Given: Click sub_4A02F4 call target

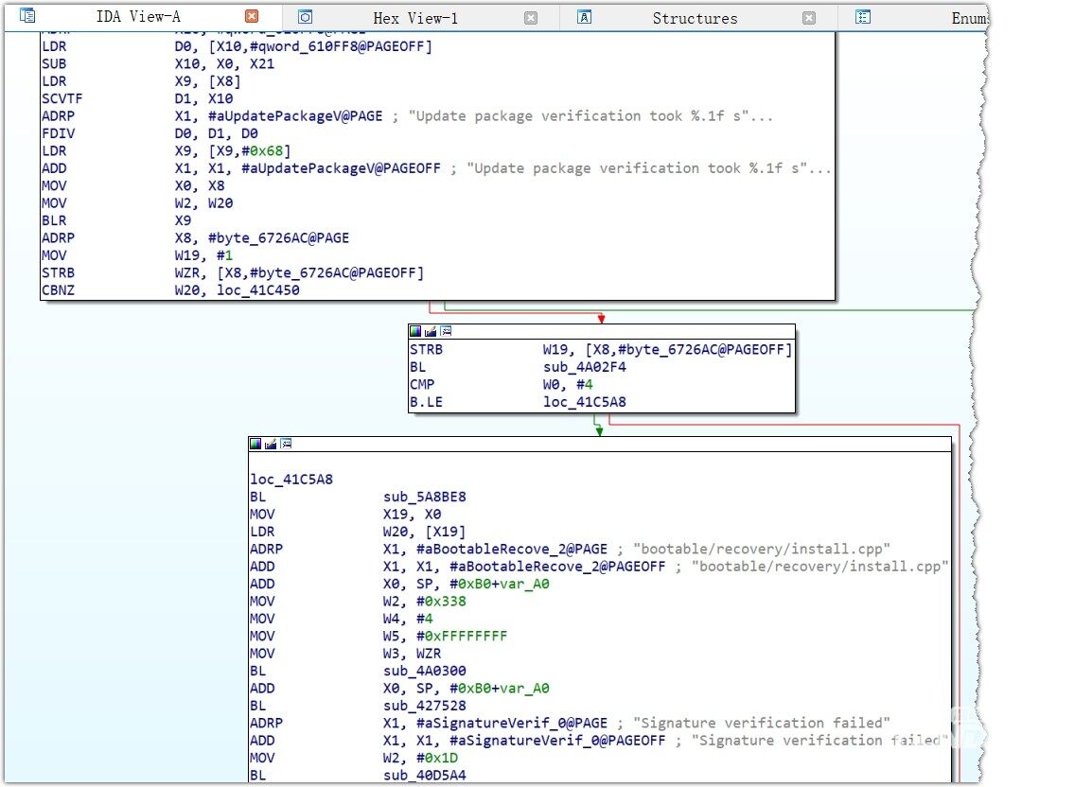Looking at the screenshot, I should [x=582, y=367].
